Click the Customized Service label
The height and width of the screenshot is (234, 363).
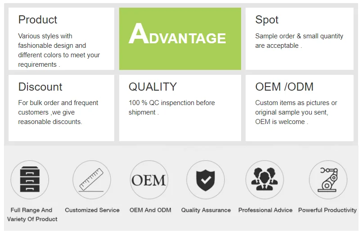92,210
